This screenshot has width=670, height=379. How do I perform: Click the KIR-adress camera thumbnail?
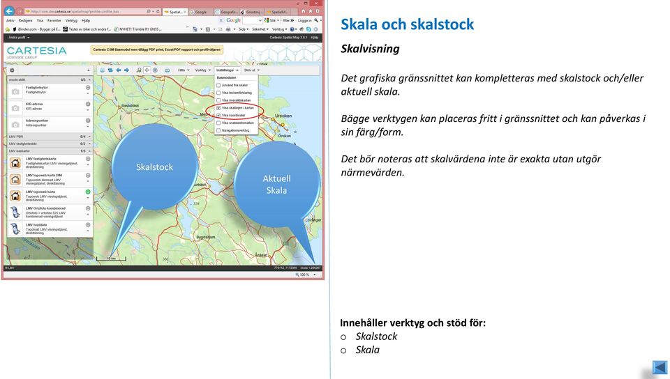(x=15, y=108)
